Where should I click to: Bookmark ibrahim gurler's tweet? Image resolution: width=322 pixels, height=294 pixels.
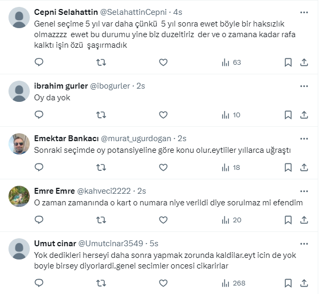click(x=287, y=115)
